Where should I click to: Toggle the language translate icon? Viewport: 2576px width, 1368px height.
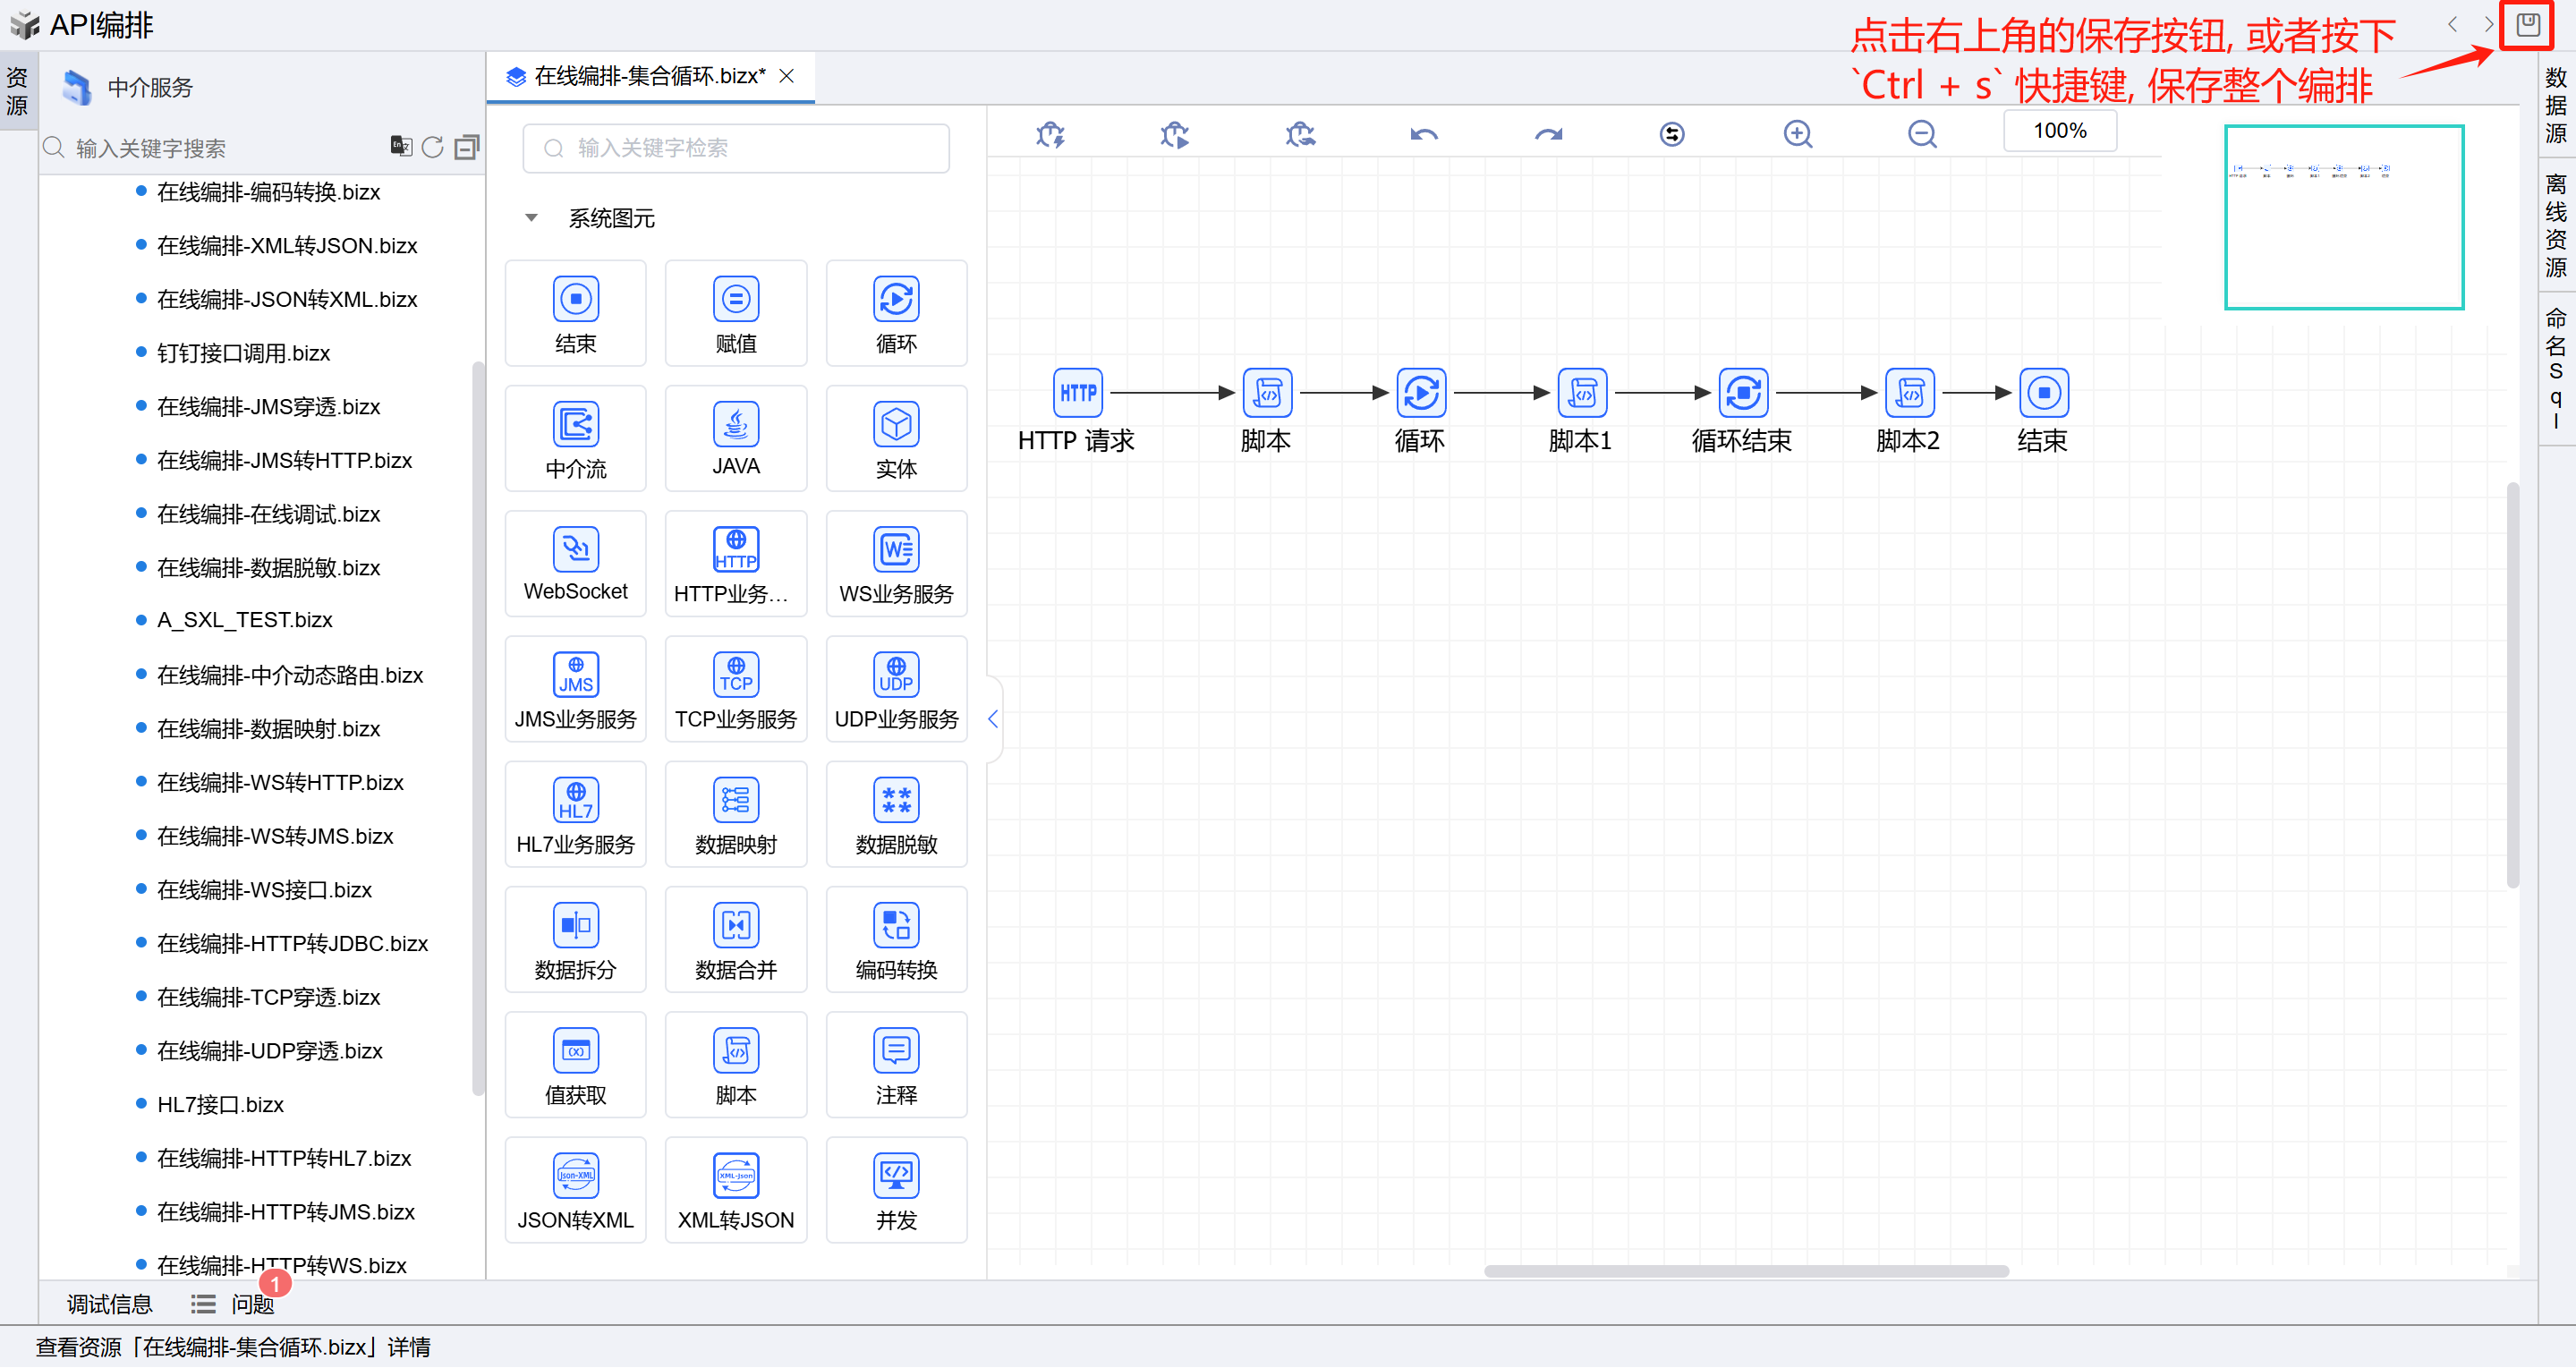pyautogui.click(x=401, y=147)
